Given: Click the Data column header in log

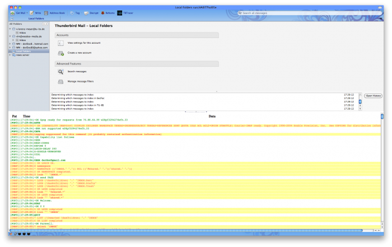Looking at the screenshot, I should (x=212, y=116).
